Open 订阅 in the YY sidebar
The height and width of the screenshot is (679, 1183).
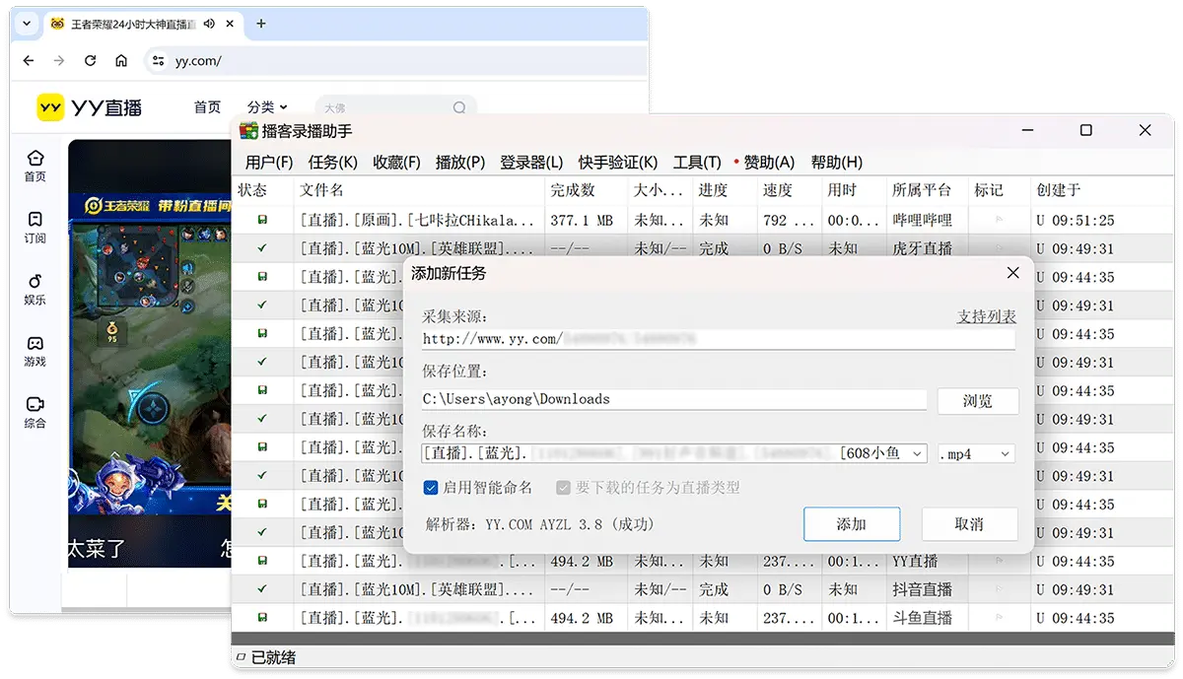(x=35, y=228)
